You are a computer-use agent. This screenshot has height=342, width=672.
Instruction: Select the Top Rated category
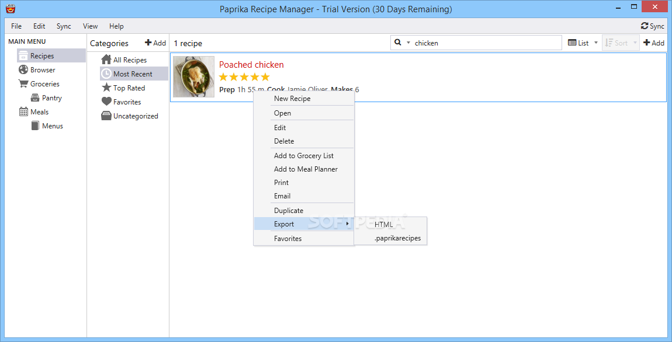click(134, 88)
